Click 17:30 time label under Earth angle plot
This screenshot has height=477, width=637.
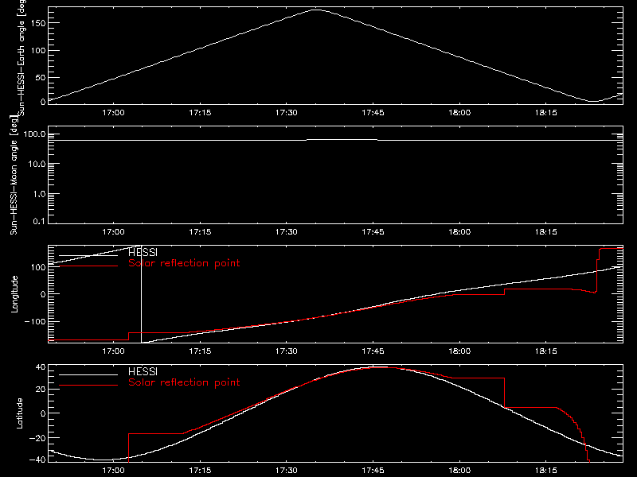coord(287,113)
